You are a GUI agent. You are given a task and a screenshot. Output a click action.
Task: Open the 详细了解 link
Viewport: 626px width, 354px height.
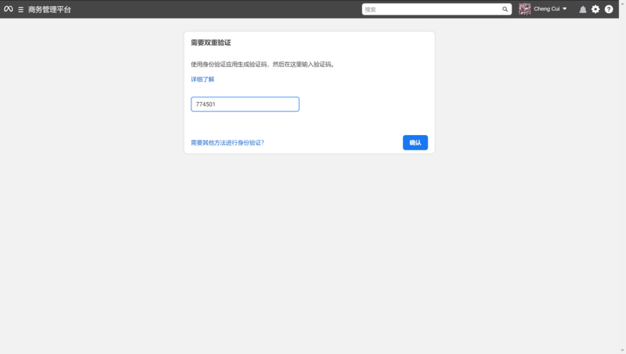pyautogui.click(x=202, y=79)
